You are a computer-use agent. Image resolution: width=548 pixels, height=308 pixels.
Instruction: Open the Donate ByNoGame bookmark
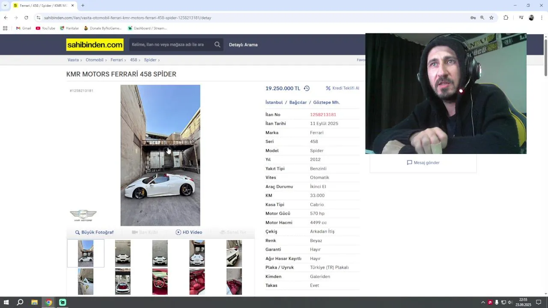click(x=103, y=28)
